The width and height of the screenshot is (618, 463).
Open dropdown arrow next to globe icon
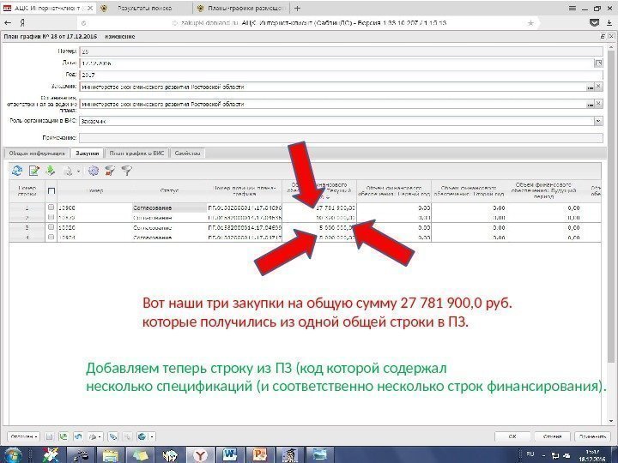[152, 436]
